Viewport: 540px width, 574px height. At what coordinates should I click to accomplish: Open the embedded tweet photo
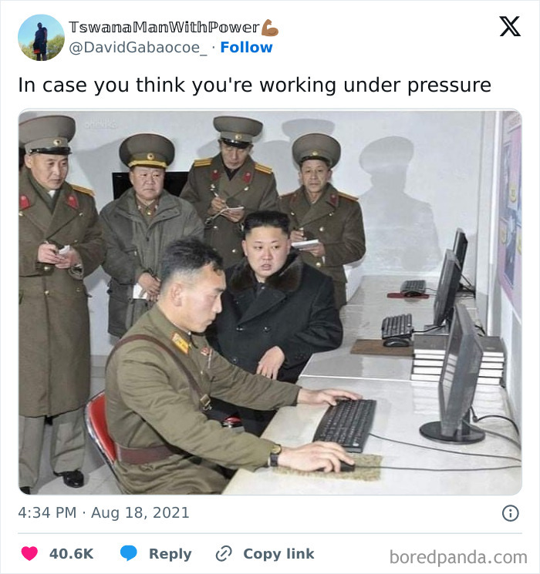(x=270, y=302)
